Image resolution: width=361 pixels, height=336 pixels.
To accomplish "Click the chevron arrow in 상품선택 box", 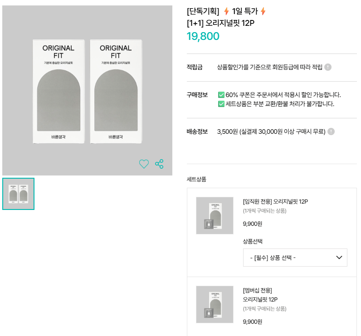I will (339, 258).
